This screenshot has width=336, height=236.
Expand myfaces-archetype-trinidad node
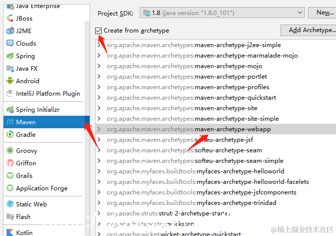pyautogui.click(x=99, y=202)
